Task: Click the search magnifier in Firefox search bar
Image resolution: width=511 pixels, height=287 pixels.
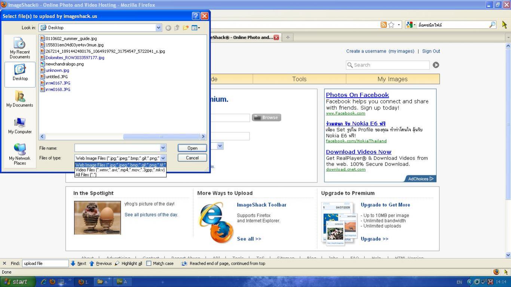Action: (x=492, y=25)
